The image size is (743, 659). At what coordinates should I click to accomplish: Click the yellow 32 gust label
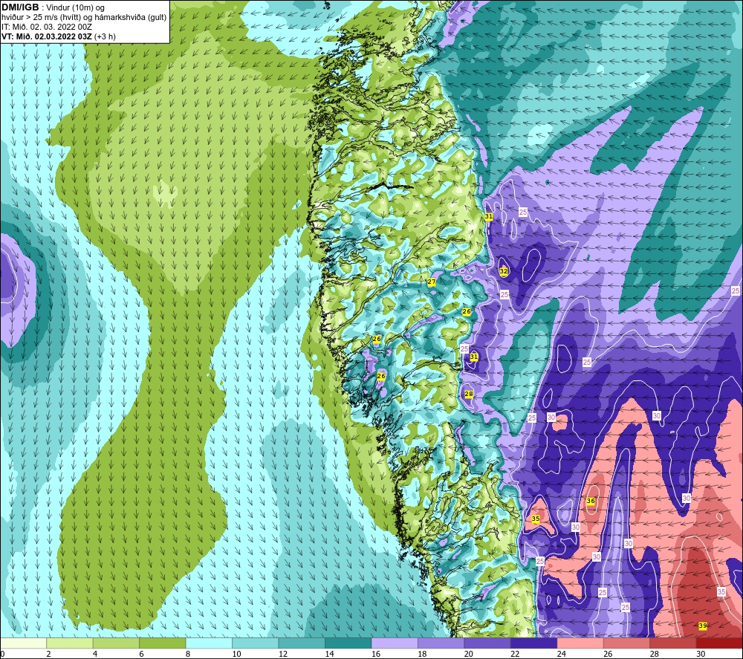(x=504, y=271)
